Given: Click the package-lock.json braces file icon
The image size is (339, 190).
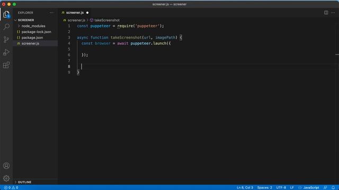Looking at the screenshot, I should [19, 32].
